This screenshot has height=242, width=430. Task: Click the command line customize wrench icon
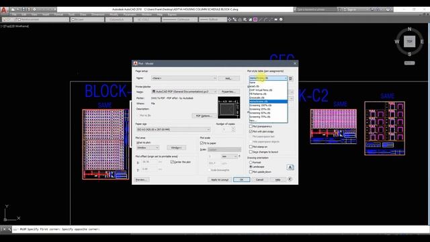(x=9, y=229)
